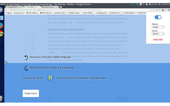Open the trash icon at the launcher bottom
Screen dimensions: 170x106
(x=1, y=98)
